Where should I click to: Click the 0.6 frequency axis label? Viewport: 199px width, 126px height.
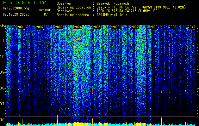click(3, 120)
